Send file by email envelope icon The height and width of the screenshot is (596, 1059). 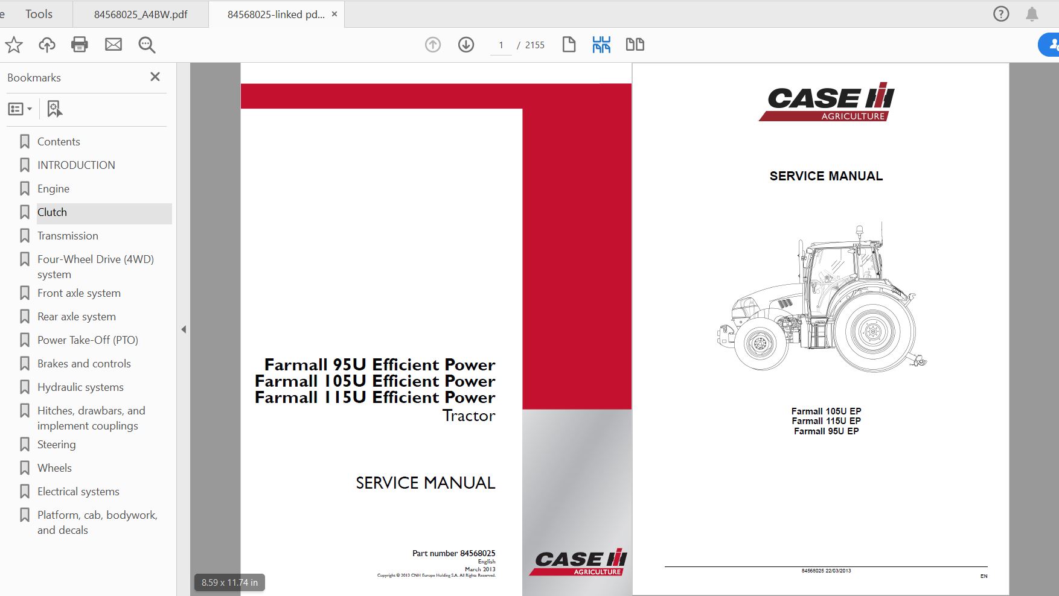point(114,45)
